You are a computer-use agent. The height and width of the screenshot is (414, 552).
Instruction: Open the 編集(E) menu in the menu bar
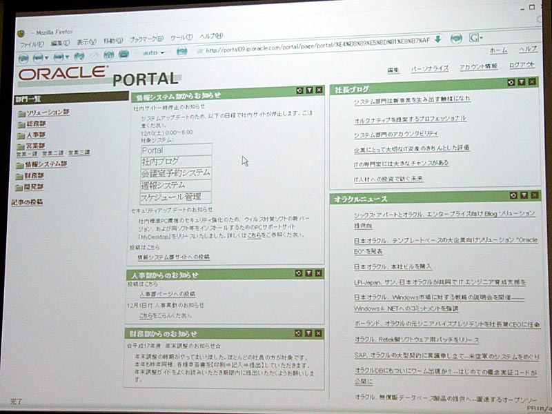coord(60,43)
